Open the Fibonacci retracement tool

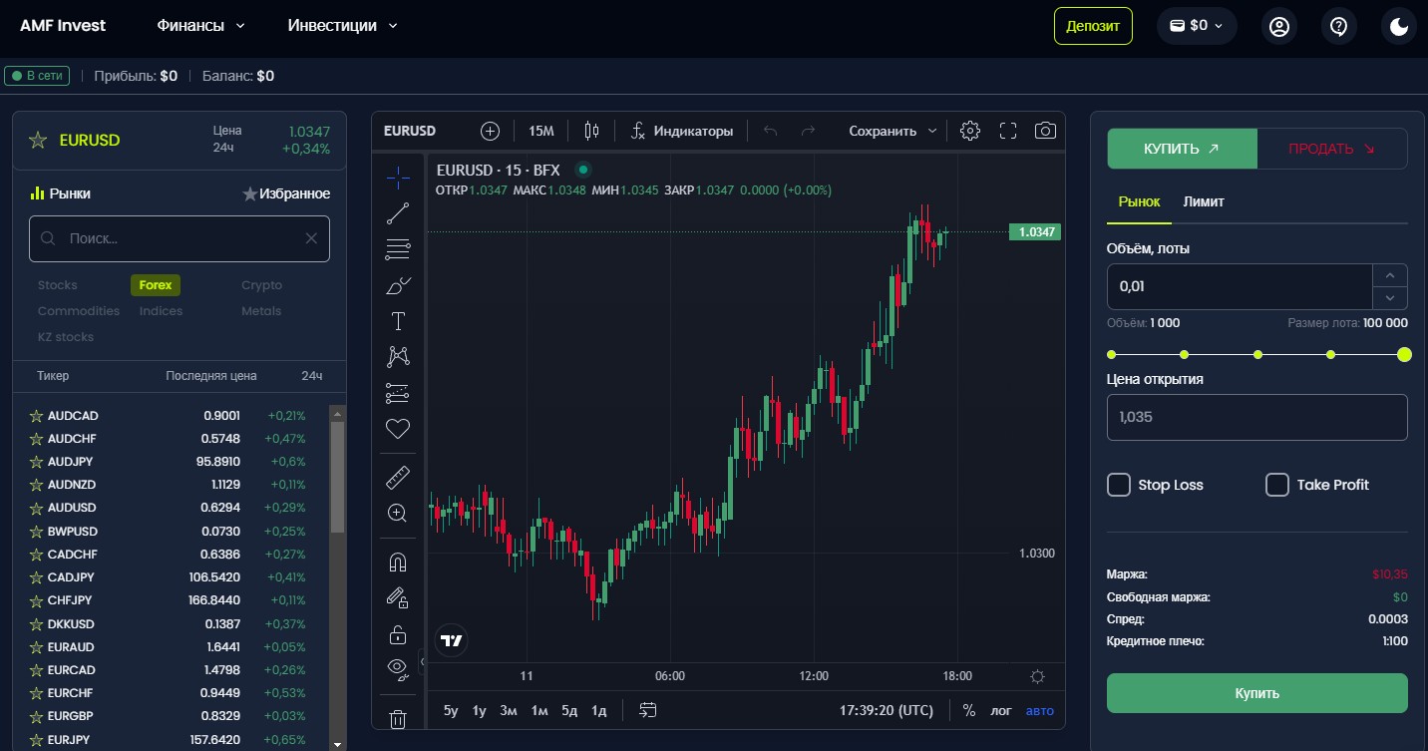pyautogui.click(x=398, y=249)
